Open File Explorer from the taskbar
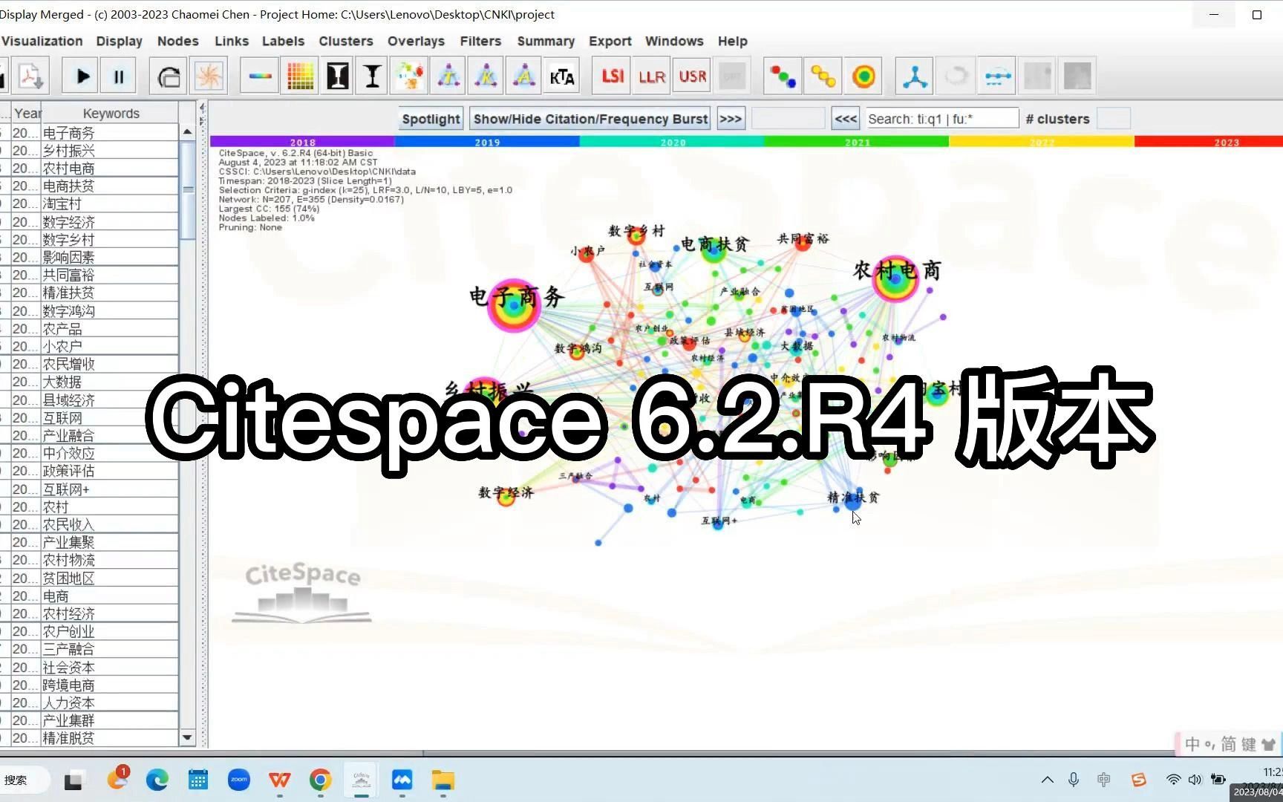The image size is (1283, 802). [443, 780]
